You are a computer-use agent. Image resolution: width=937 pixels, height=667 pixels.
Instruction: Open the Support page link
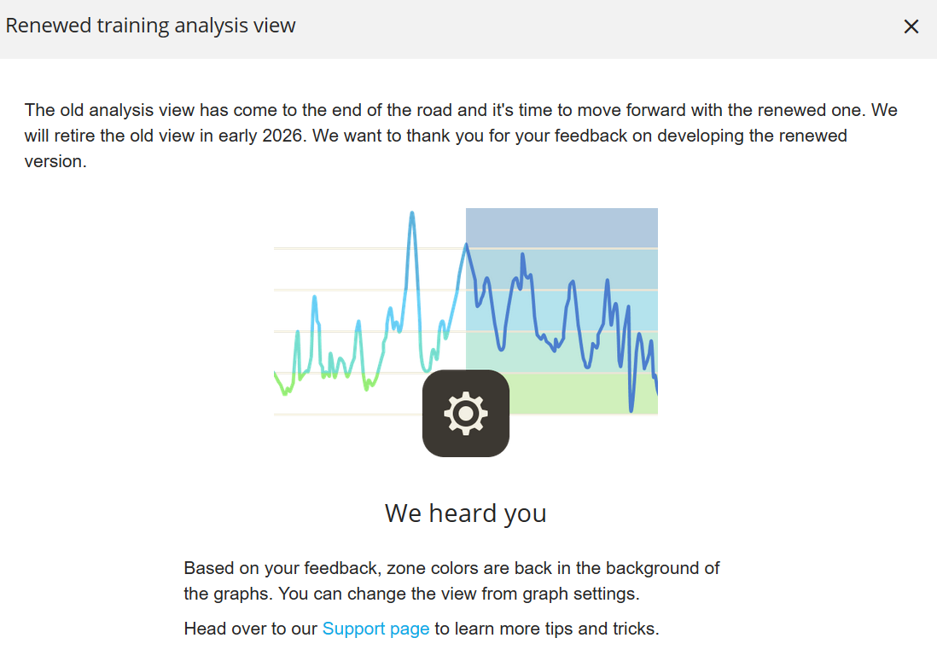click(x=375, y=629)
